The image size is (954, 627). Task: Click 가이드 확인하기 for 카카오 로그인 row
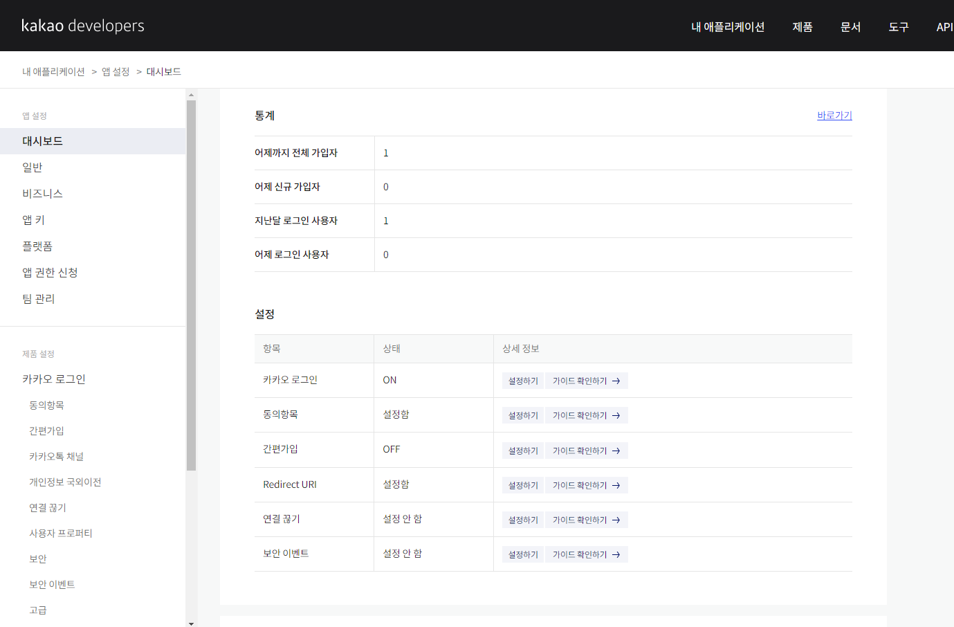586,381
